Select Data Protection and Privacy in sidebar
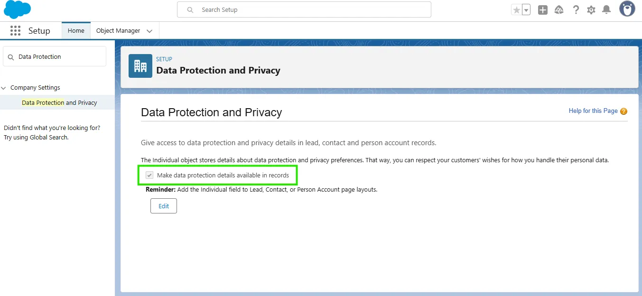 pos(59,102)
